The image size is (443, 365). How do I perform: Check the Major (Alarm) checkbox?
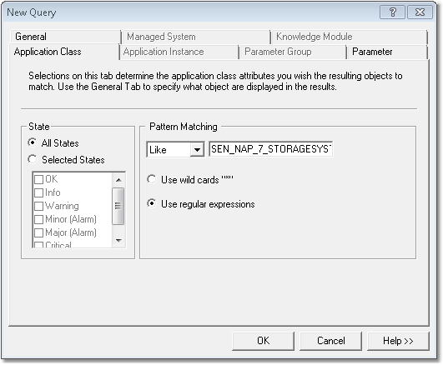(x=38, y=232)
